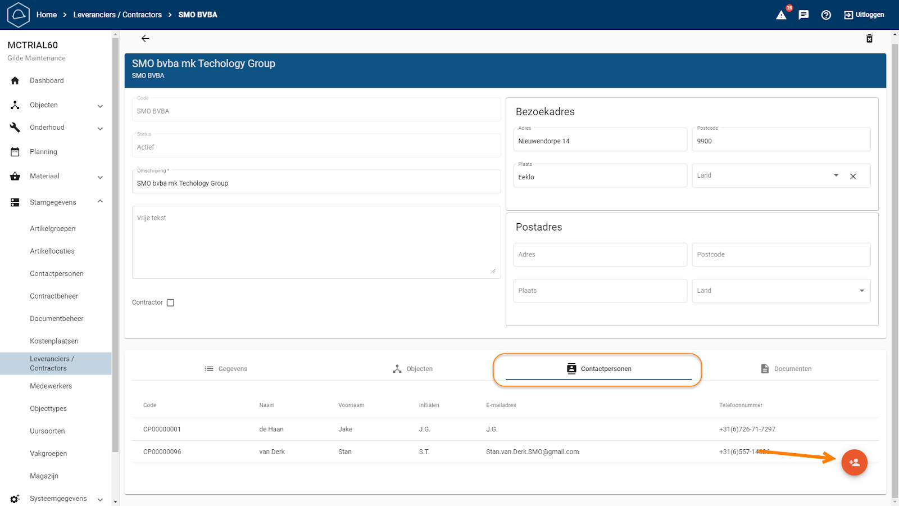This screenshot has width=899, height=506.
Task: Click the help question mark icon
Action: pos(826,15)
